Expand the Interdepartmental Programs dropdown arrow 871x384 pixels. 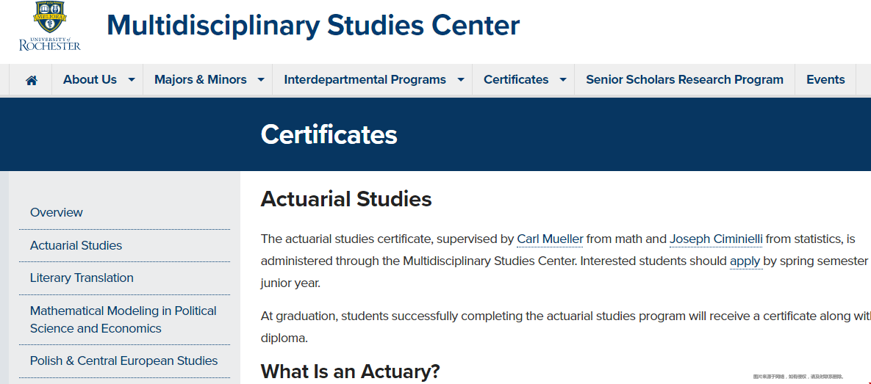[461, 80]
